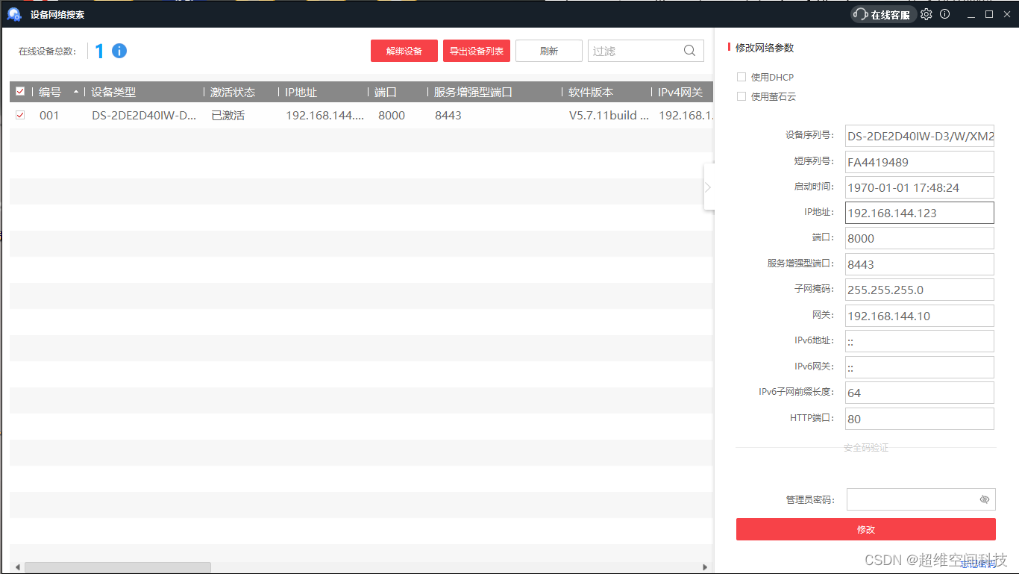
Task: Uncheck device 001 row checkbox
Action: click(20, 115)
